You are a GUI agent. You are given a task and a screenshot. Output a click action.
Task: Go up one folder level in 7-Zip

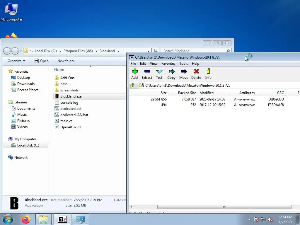coord(132,85)
